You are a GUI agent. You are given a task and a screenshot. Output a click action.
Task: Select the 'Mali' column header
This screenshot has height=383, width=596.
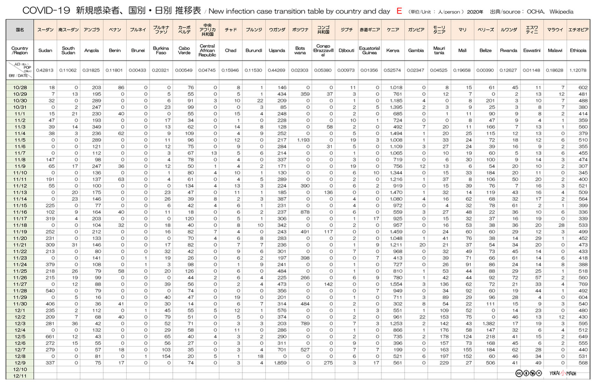pos(462,51)
